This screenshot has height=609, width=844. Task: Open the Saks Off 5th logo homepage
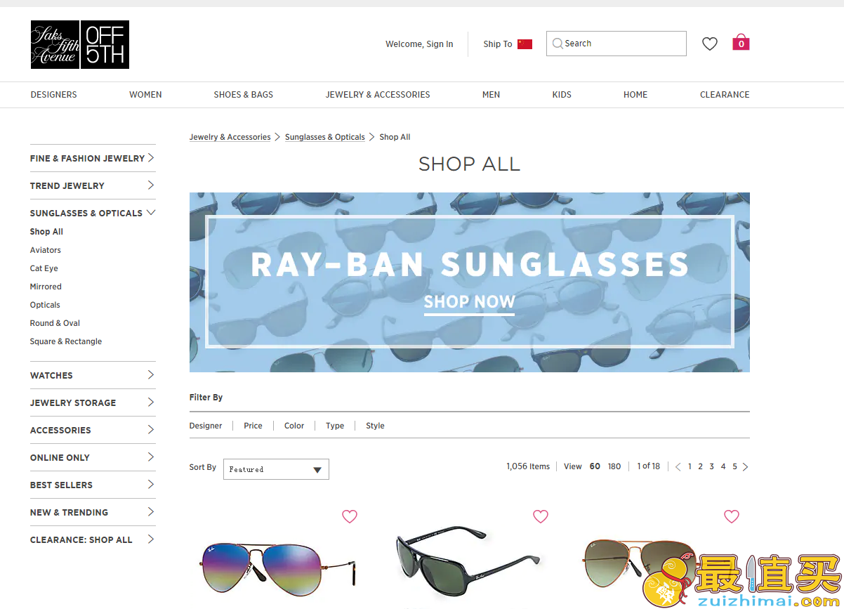[x=80, y=44]
